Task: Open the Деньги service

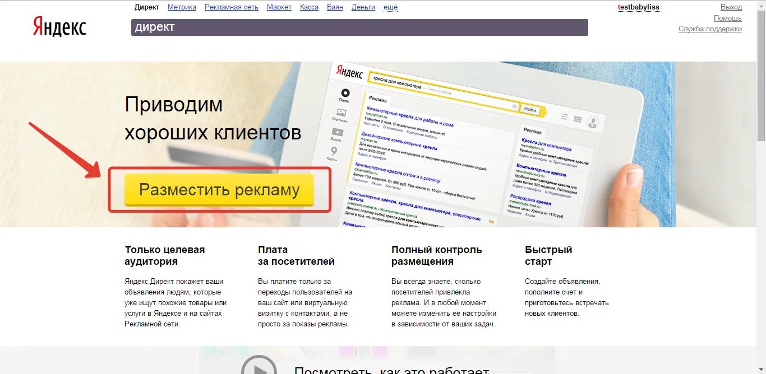Action: 363,7
